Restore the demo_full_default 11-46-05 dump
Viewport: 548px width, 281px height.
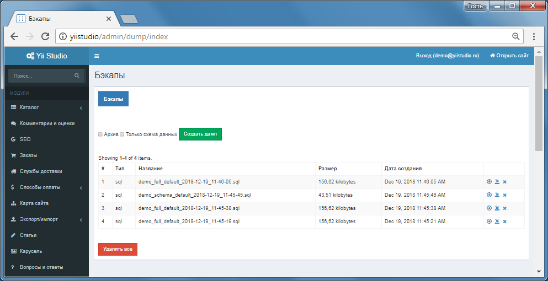pos(497,182)
